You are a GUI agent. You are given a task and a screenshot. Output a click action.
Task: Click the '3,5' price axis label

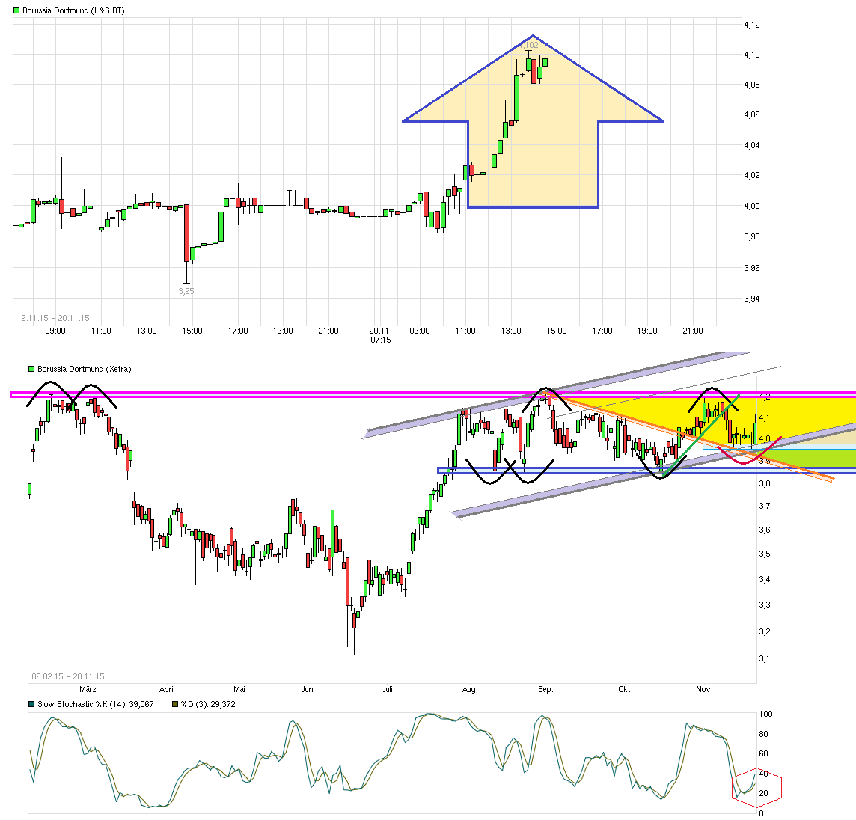[x=764, y=554]
